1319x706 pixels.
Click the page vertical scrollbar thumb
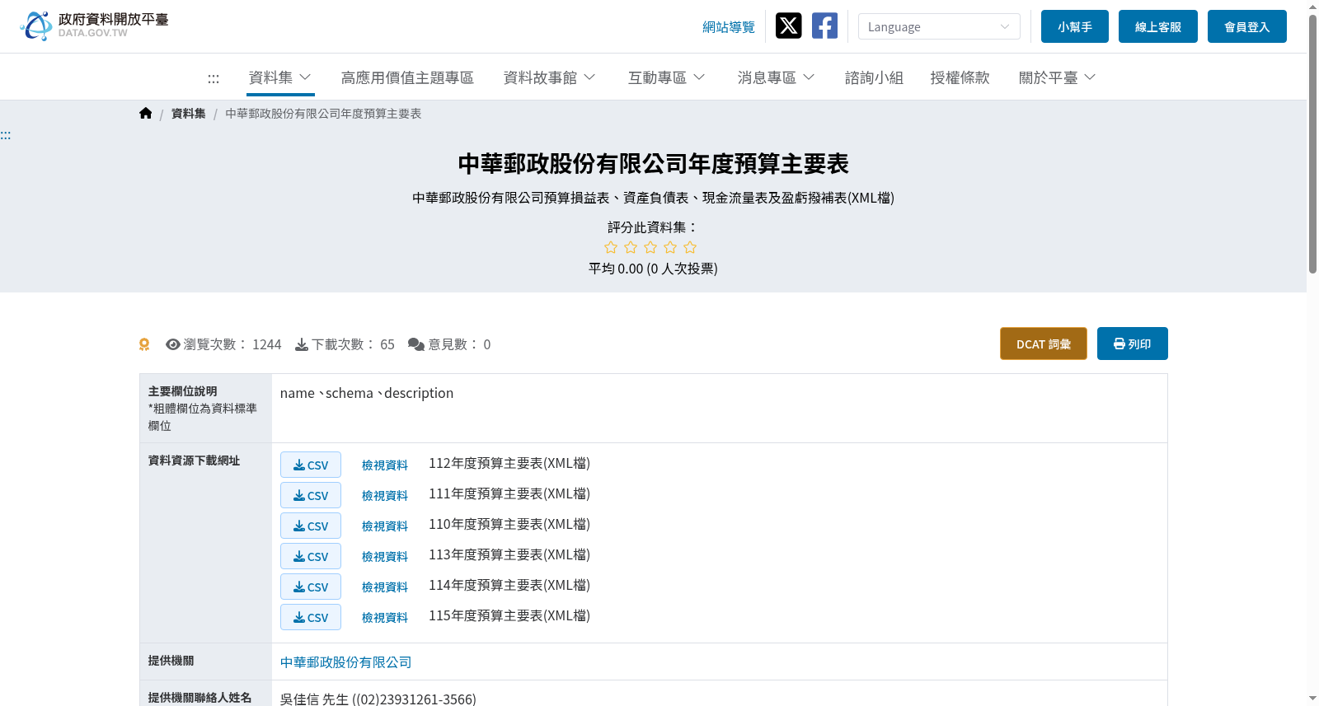click(x=1312, y=143)
